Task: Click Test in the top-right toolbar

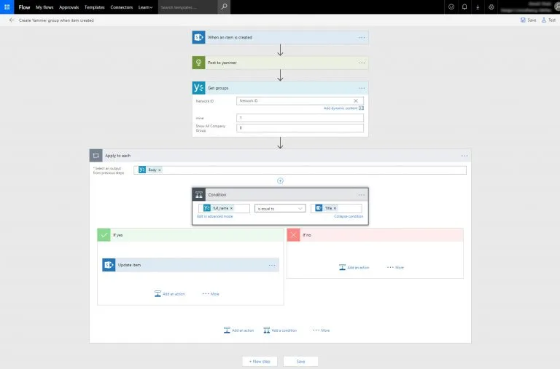Action: pos(548,20)
